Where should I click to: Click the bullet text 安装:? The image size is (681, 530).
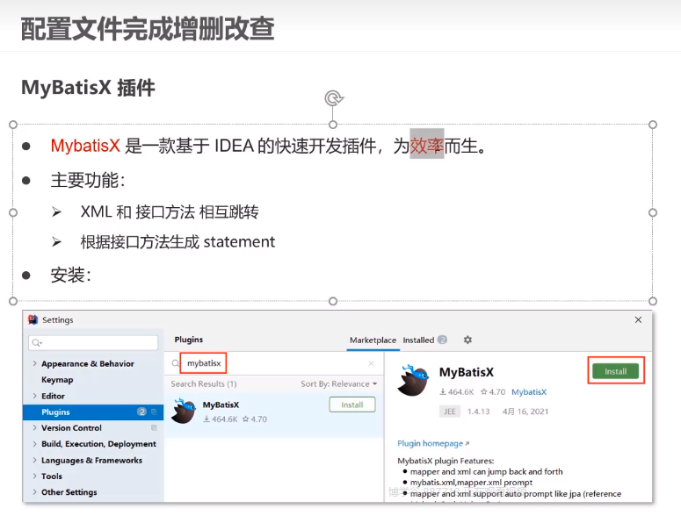pyautogui.click(x=71, y=275)
